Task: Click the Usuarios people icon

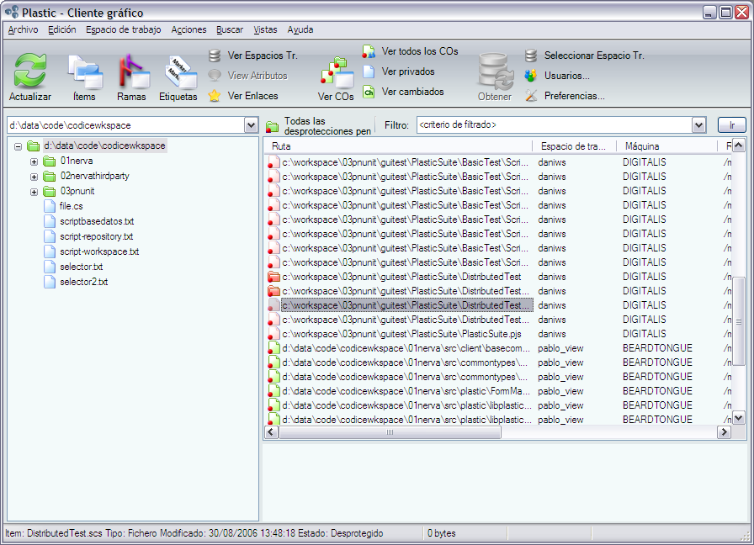Action: click(x=531, y=76)
